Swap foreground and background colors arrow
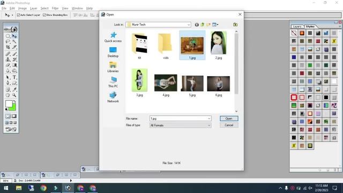The width and height of the screenshot is (343, 193). pyautogui.click(x=14, y=101)
